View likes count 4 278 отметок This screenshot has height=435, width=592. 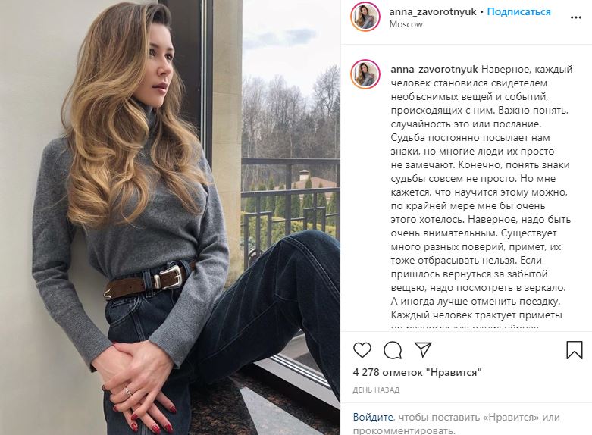pos(417,372)
